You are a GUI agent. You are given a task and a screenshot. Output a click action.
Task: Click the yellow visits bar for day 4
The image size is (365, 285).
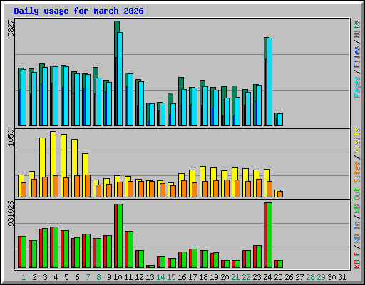pos(53,153)
